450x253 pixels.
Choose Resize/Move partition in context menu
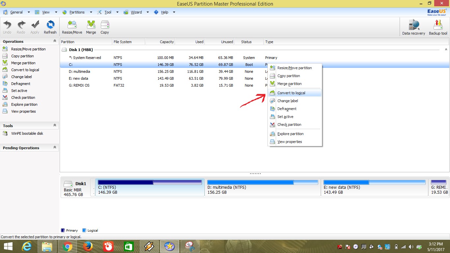(295, 68)
